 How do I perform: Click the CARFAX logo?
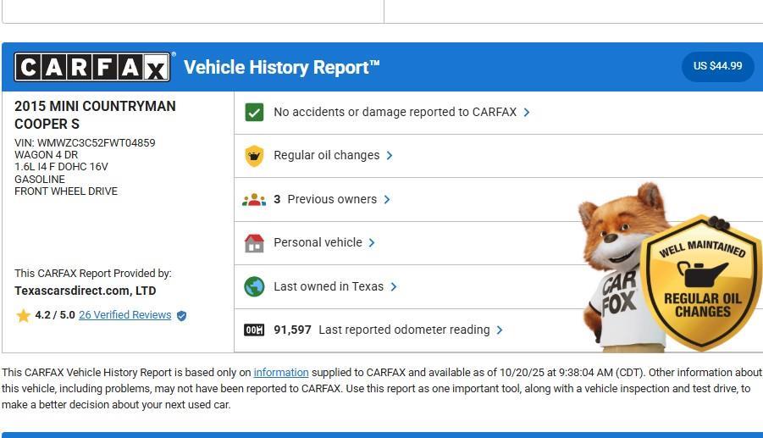click(x=92, y=67)
